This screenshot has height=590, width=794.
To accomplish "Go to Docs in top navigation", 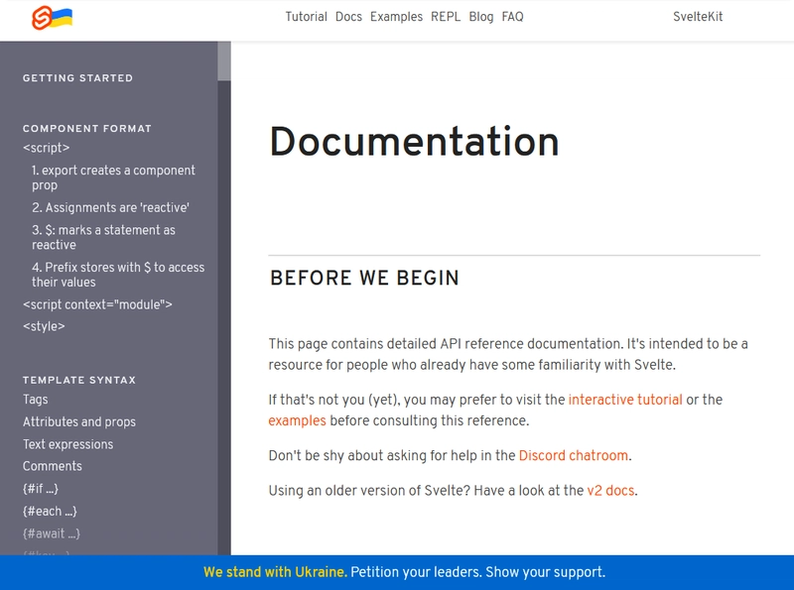I will [x=348, y=17].
